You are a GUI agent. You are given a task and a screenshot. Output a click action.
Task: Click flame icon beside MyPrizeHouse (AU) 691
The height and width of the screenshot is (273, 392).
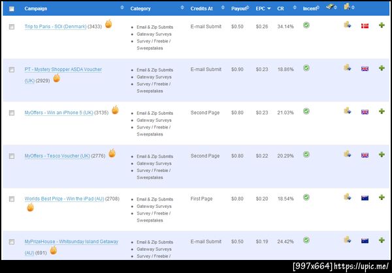[54, 250]
